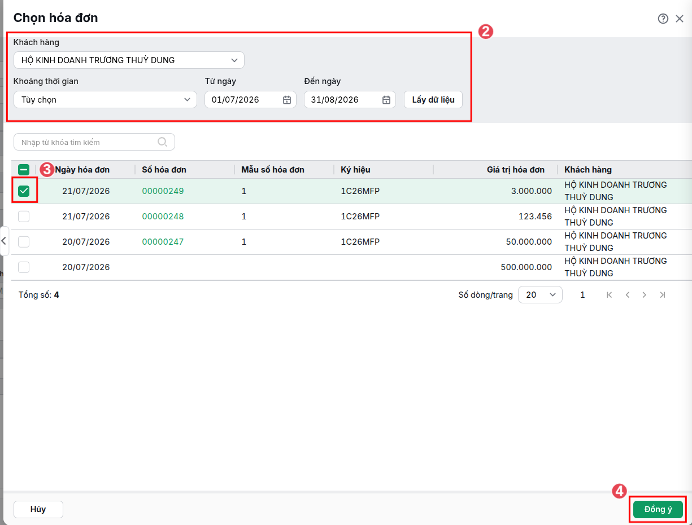This screenshot has width=692, height=525.
Task: Check the invoice 00000247 row checkbox
Action: coord(24,242)
